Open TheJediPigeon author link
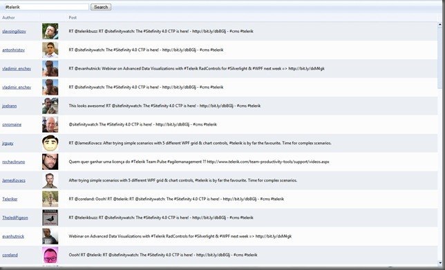This screenshot has height=270, width=445. (x=15, y=218)
